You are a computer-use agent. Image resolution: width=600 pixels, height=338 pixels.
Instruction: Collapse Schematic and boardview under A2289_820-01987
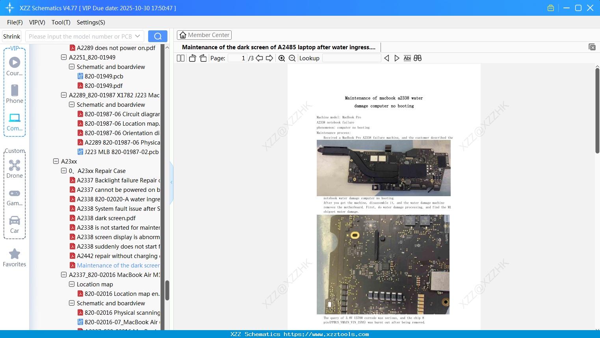point(72,105)
